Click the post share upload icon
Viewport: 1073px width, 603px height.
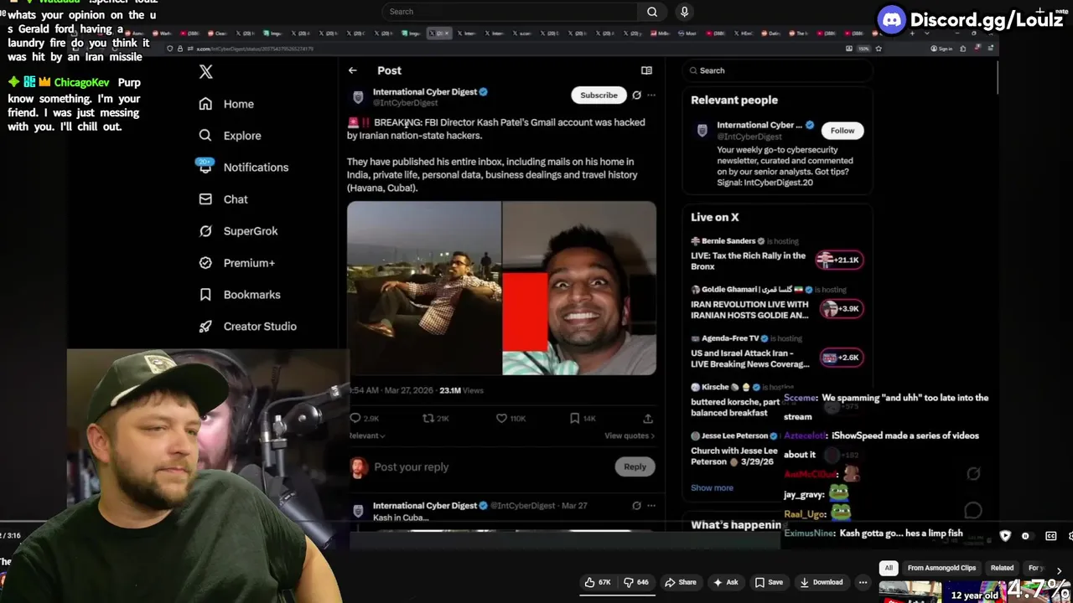648,418
